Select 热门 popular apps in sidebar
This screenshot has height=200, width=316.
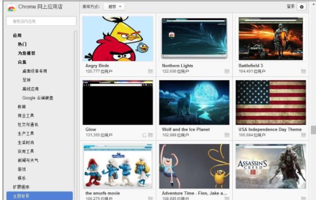pos(22,45)
